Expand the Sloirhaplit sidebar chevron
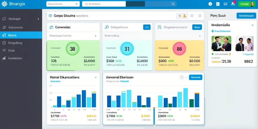Image resolution: width=258 pixels, height=129 pixels. [38, 19]
